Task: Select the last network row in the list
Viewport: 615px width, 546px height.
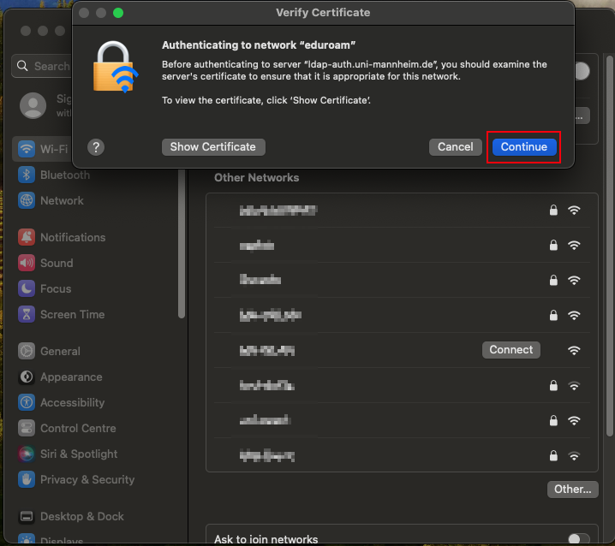Action: pyautogui.click(x=402, y=455)
